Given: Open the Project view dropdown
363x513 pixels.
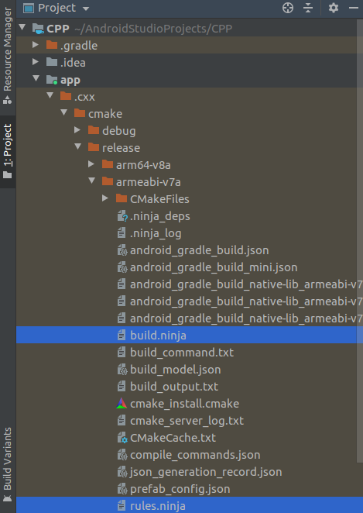Looking at the screenshot, I should coord(57,8).
